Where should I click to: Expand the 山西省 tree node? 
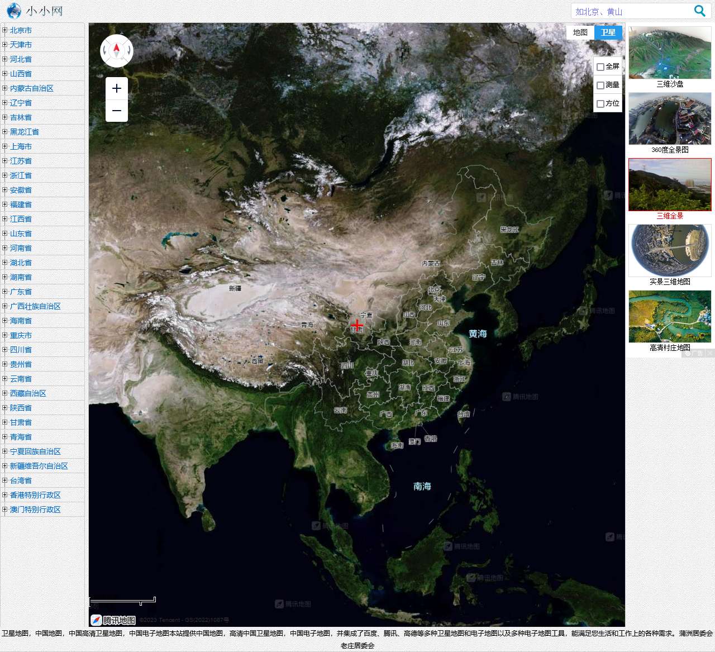tap(4, 74)
